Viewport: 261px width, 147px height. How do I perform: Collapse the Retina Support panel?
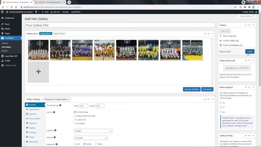tap(253, 87)
